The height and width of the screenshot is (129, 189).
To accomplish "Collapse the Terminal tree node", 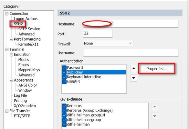I will (7, 50).
